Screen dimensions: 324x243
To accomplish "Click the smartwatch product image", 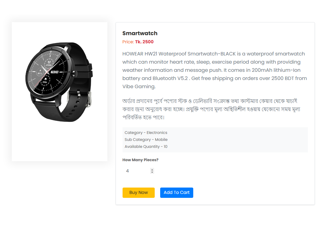I will [x=59, y=82].
